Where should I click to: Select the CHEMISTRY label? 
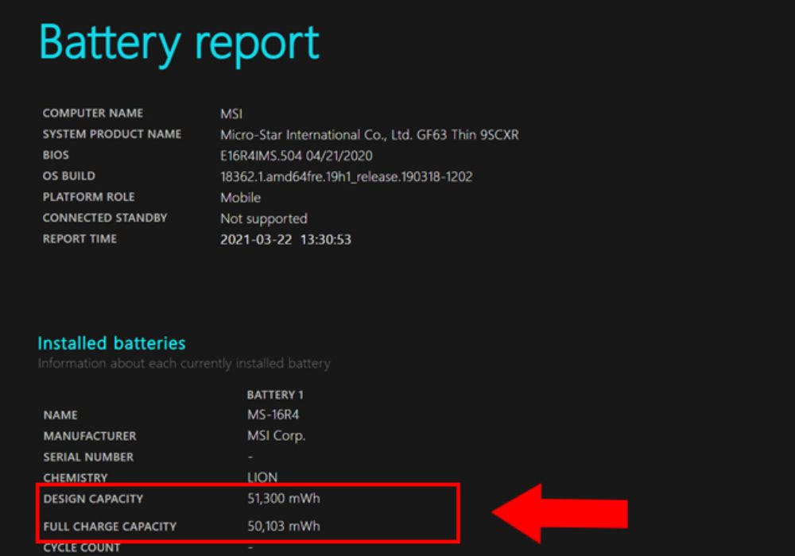76,477
